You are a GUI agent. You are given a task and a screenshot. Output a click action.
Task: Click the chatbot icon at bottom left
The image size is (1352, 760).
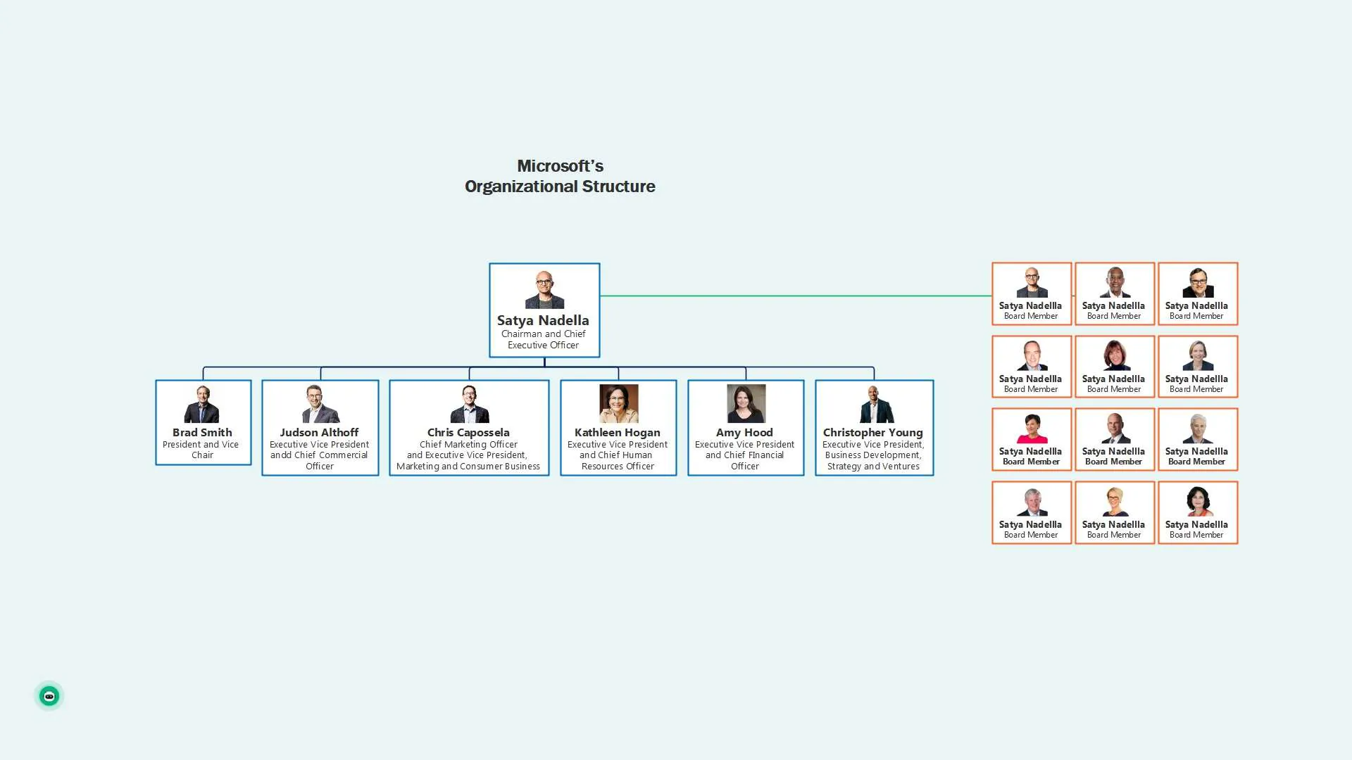(x=49, y=696)
